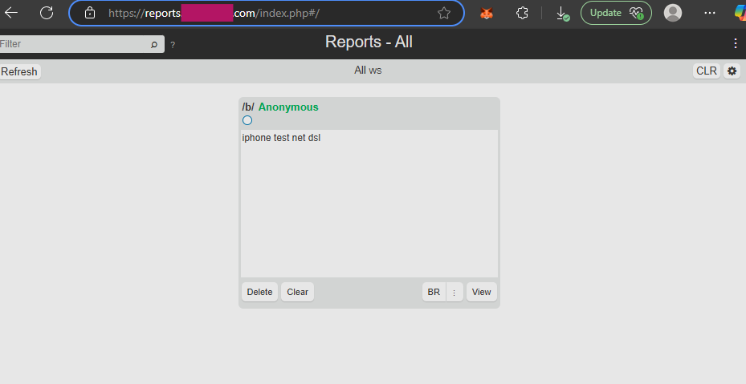Open the Reports page three-dot menu

coord(736,43)
